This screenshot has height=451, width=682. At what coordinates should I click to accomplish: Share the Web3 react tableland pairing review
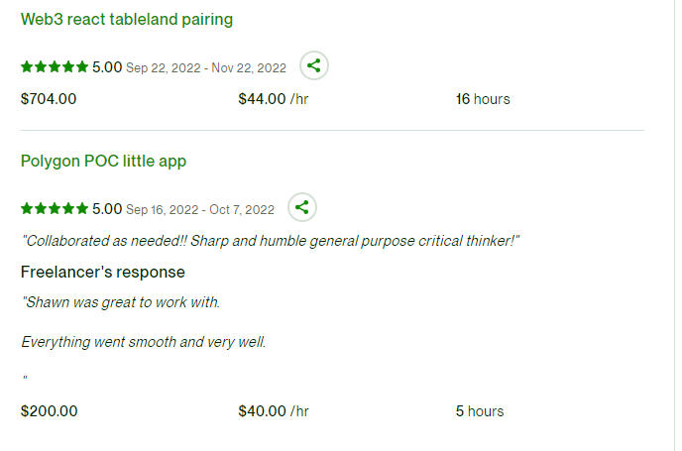tap(314, 66)
